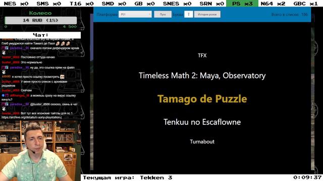Select the PS x3 platform tab

point(242,4)
